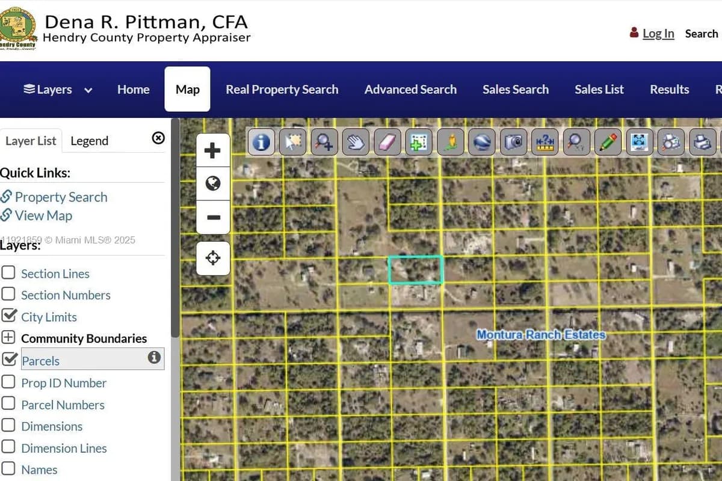Image resolution: width=722 pixels, height=481 pixels.
Task: Choose the Zoom In magnifier tool
Action: tap(324, 142)
